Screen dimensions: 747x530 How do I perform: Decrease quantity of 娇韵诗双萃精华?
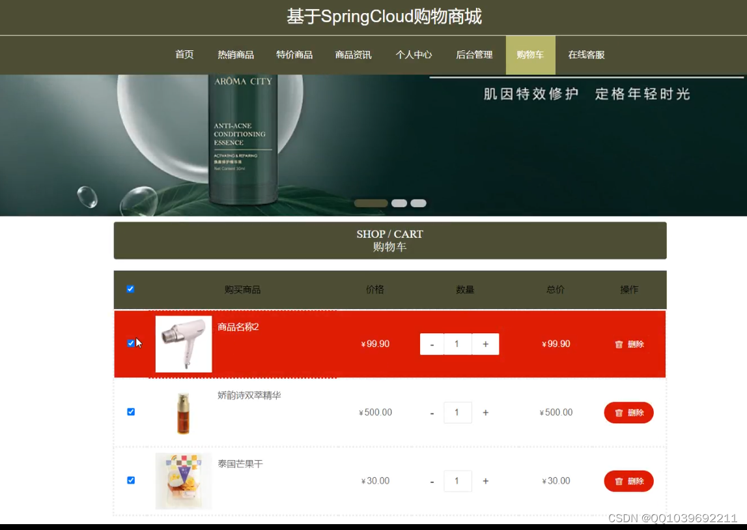pos(432,413)
